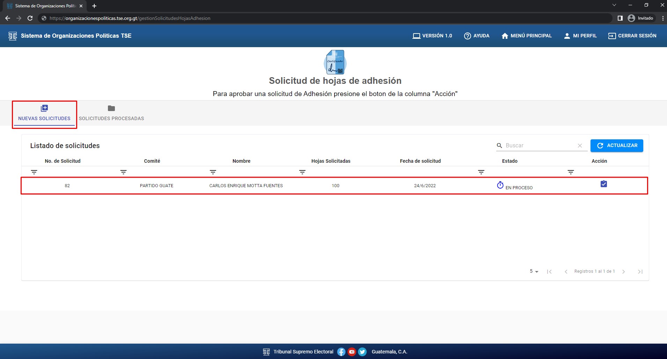Click the MENÚ PRINCIPAL home icon
667x359 pixels.
pyautogui.click(x=504, y=36)
